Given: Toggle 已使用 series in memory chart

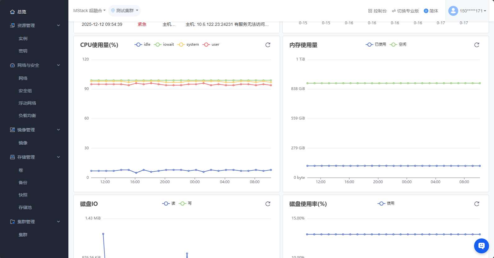Looking at the screenshot, I should click(x=376, y=44).
